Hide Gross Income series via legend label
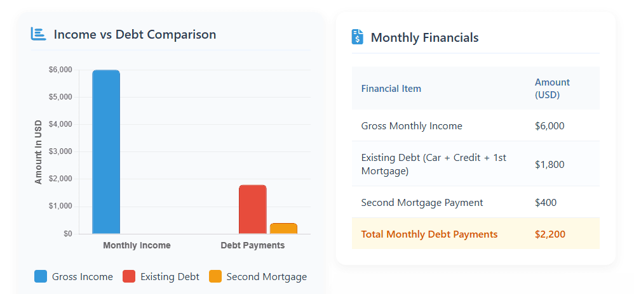The height and width of the screenshot is (294, 634). coord(82,277)
